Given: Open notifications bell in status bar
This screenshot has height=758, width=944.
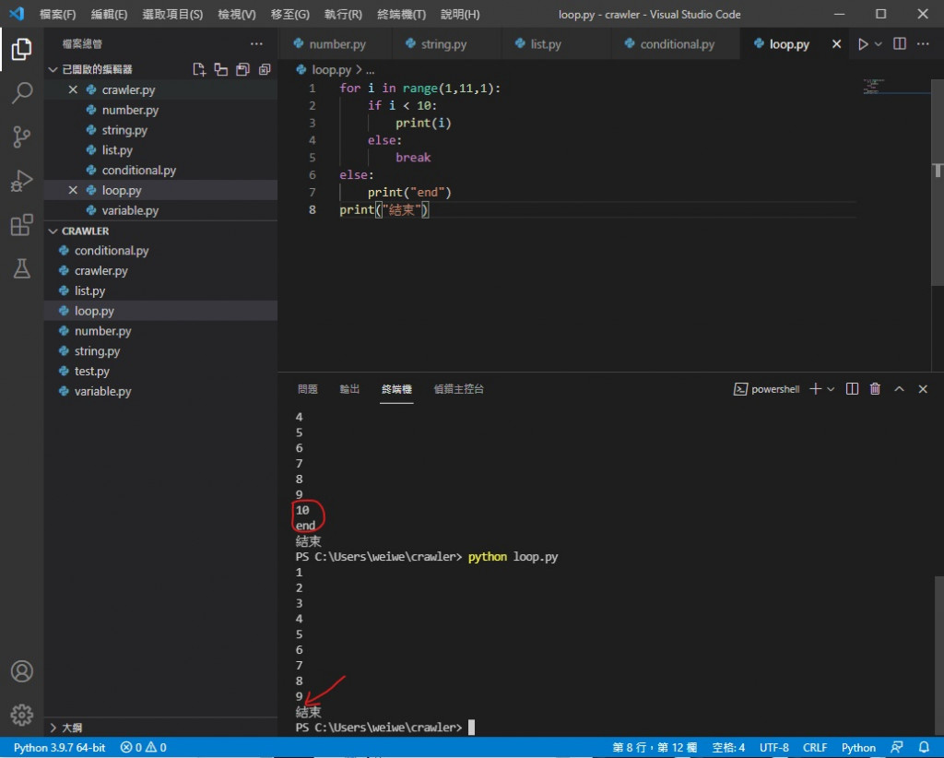Looking at the screenshot, I should click(x=924, y=747).
